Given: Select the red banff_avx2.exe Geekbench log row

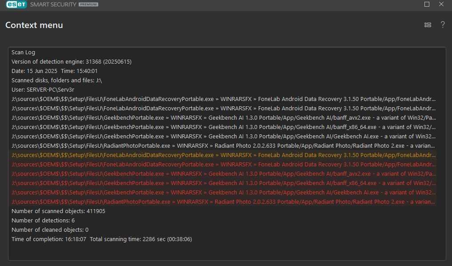Looking at the screenshot, I should pyautogui.click(x=224, y=173).
